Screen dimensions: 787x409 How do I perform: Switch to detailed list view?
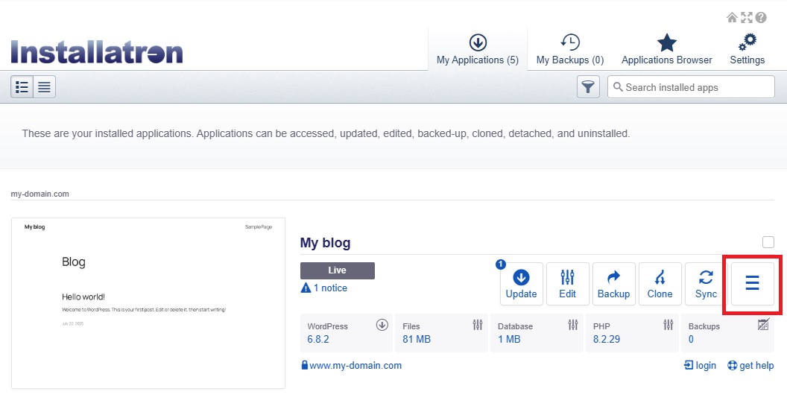22,87
